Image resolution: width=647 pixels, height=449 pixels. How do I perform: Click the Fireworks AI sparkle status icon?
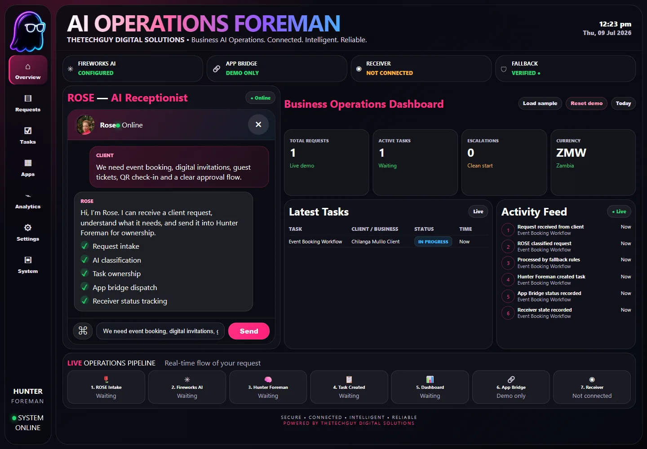[71, 69]
